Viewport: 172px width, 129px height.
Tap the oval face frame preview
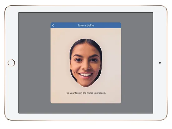tap(86, 63)
